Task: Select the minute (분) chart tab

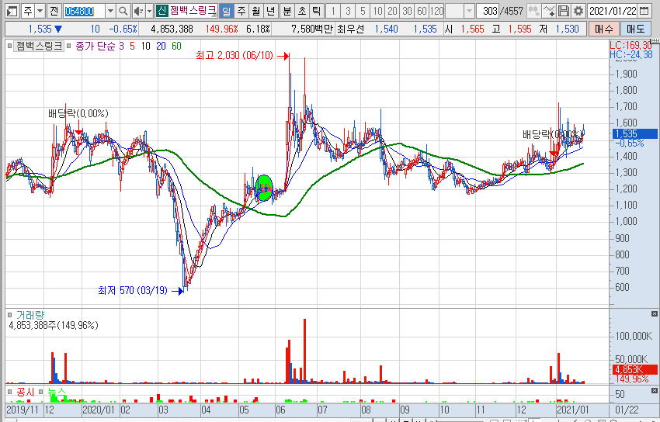Action: pos(287,11)
